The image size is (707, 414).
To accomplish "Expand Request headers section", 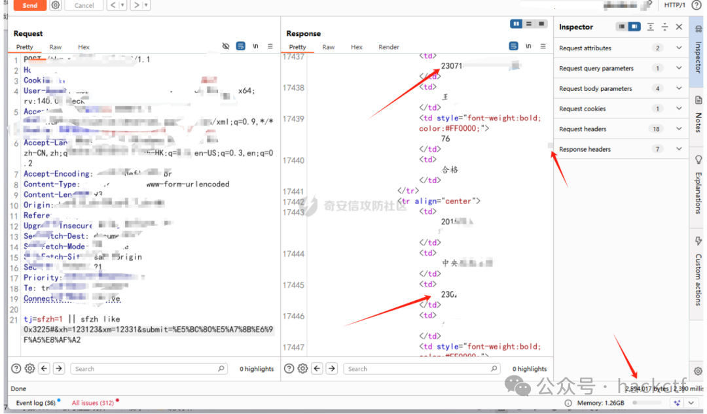I will tap(621, 129).
